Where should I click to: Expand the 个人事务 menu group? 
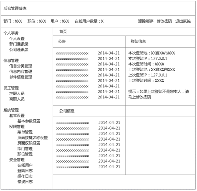[11, 33]
